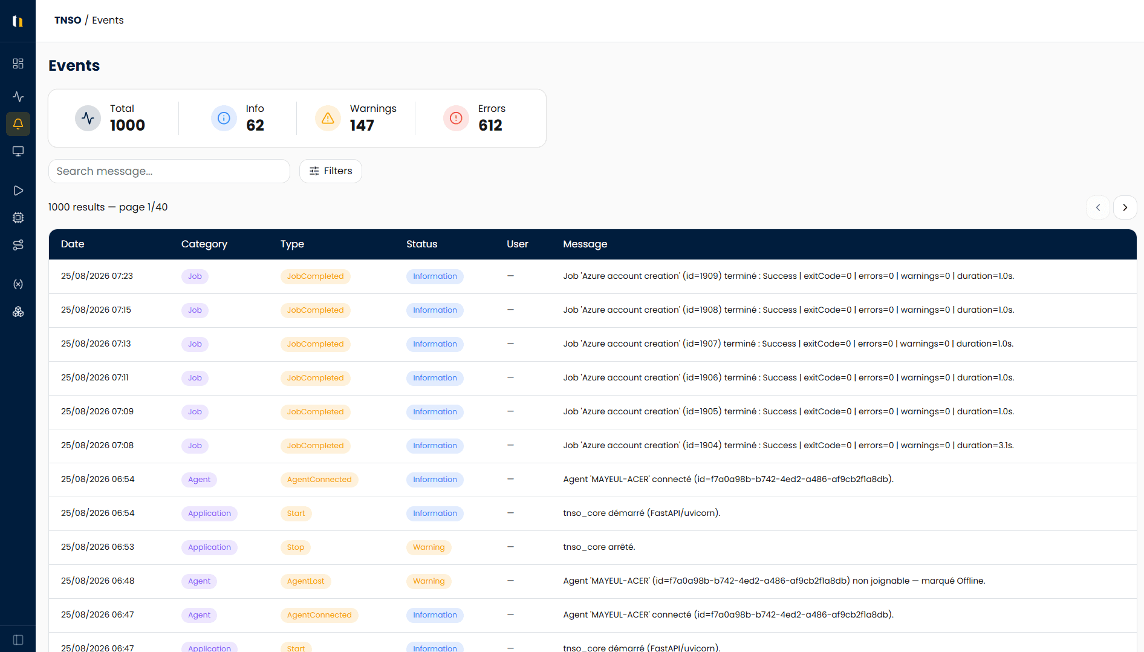The image size is (1144, 652).
Task: Open the workflow nodes icon in sidebar
Action: click(x=18, y=245)
